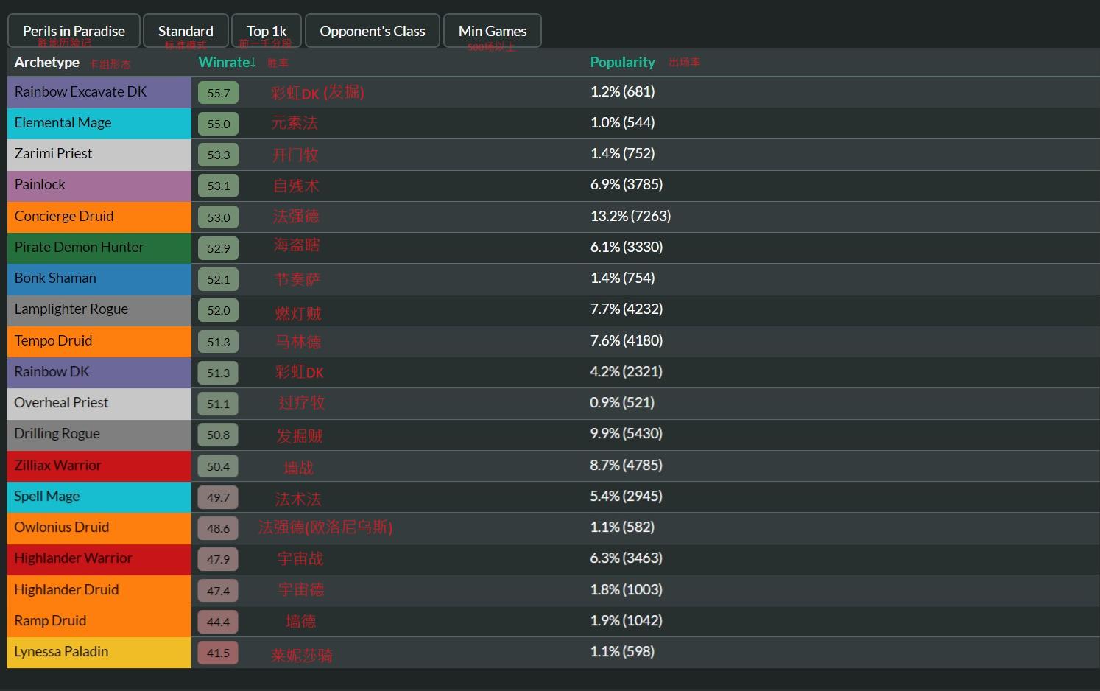Click the 49.7 winrate badge

(x=218, y=497)
